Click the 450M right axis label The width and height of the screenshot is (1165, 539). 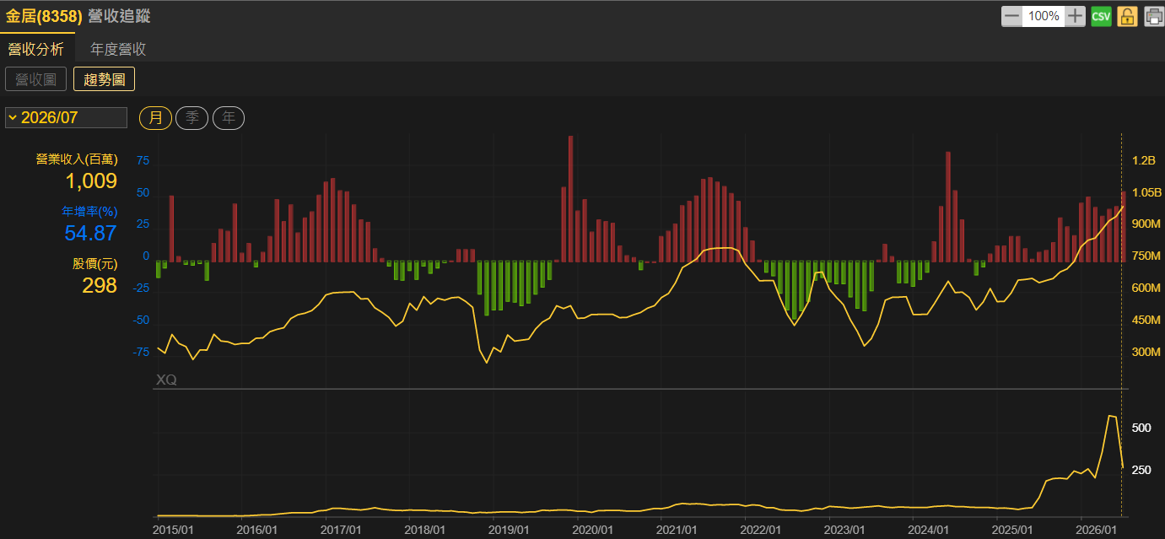[1146, 321]
